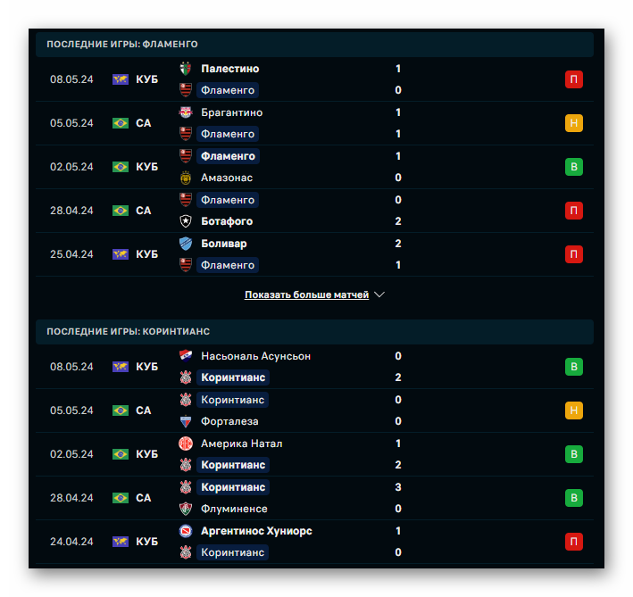The height and width of the screenshot is (597, 633).
Task: Click date 08.05.24 in Flamengo section
Action: pos(71,79)
